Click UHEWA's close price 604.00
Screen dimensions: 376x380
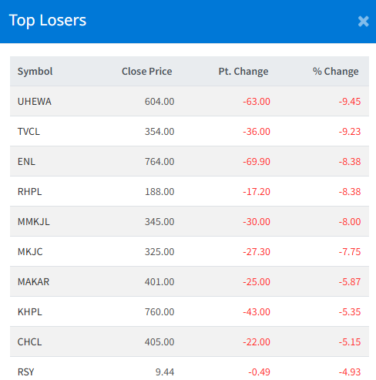click(159, 102)
